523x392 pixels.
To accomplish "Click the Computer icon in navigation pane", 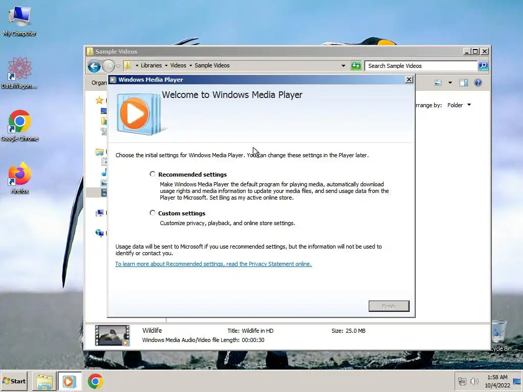I will [x=100, y=213].
